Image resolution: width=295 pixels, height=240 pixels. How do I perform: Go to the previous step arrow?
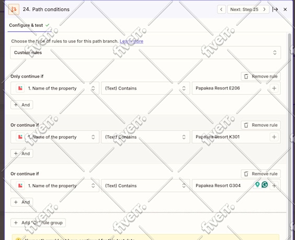click(x=221, y=9)
